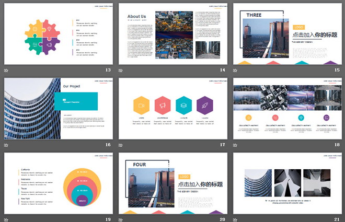Select slide 16 Our Project thumbnail
345x222 pixels.
coord(59,109)
